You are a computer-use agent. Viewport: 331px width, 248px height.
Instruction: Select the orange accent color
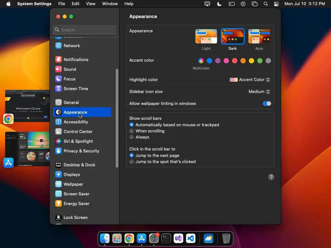point(243,61)
